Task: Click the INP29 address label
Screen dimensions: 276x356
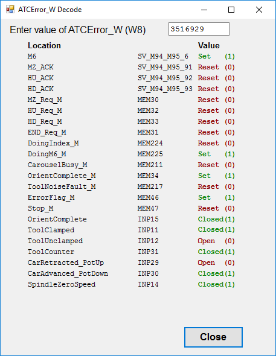Action: pos(149,262)
